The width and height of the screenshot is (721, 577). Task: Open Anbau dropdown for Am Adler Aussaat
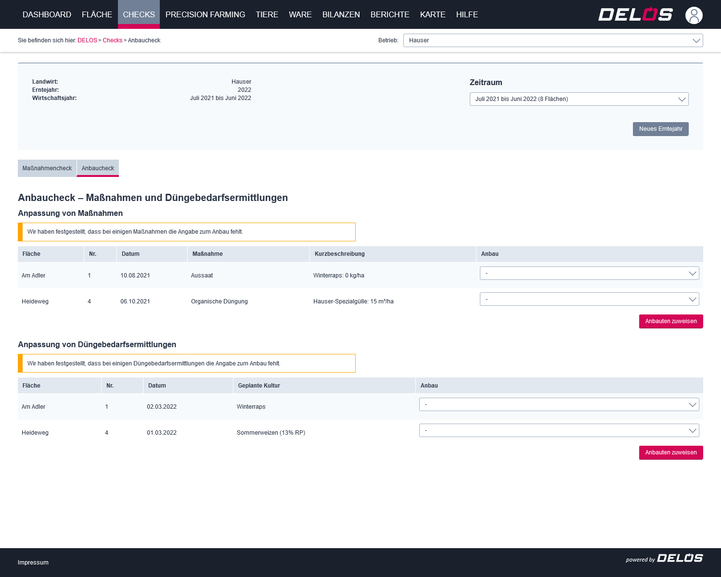[x=589, y=273]
